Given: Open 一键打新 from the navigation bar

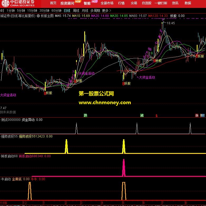Looking at the screenshot, I should [161, 3].
